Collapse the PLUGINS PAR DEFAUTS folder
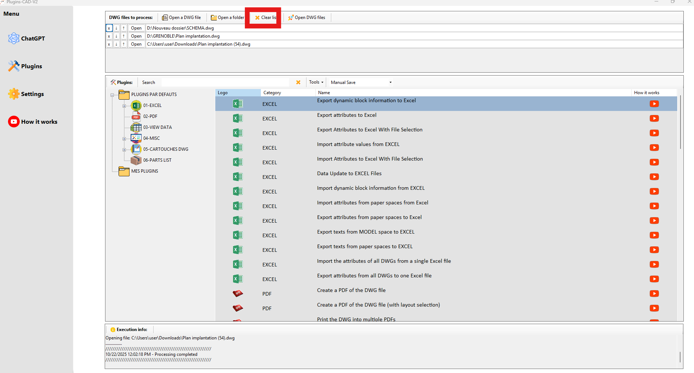The height and width of the screenshot is (373, 694). (112, 95)
